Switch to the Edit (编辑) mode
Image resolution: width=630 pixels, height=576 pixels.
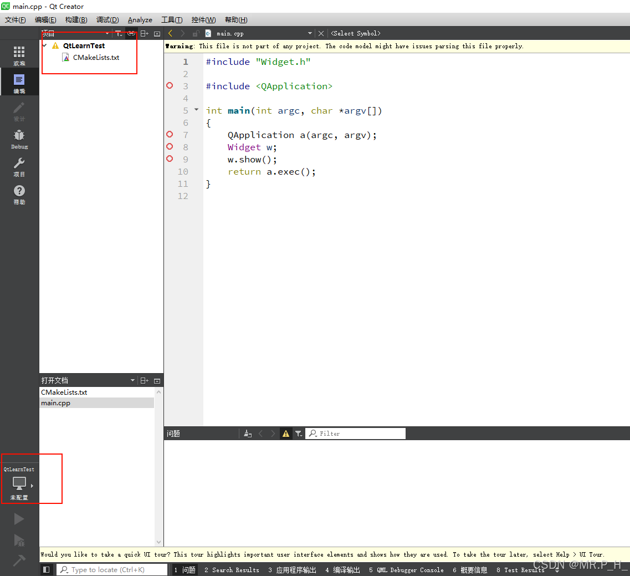click(x=19, y=83)
